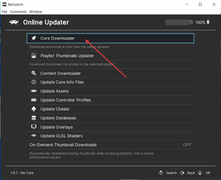Click the info icon beside Update Core Info Files
The image size is (221, 180).
(34, 82)
